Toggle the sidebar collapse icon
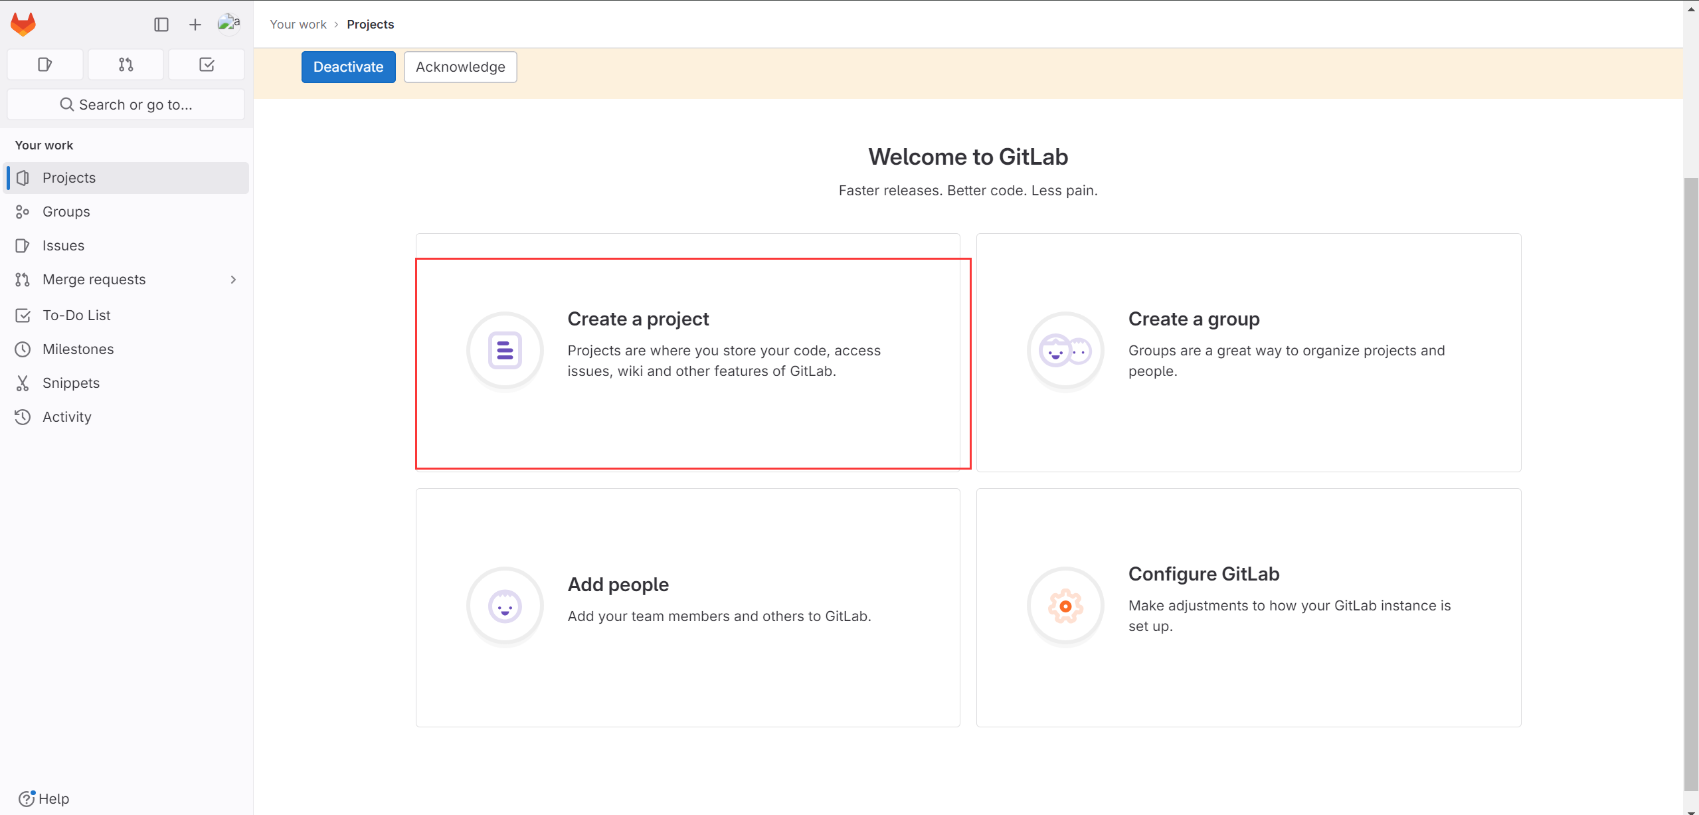The width and height of the screenshot is (1699, 815). pos(161,25)
